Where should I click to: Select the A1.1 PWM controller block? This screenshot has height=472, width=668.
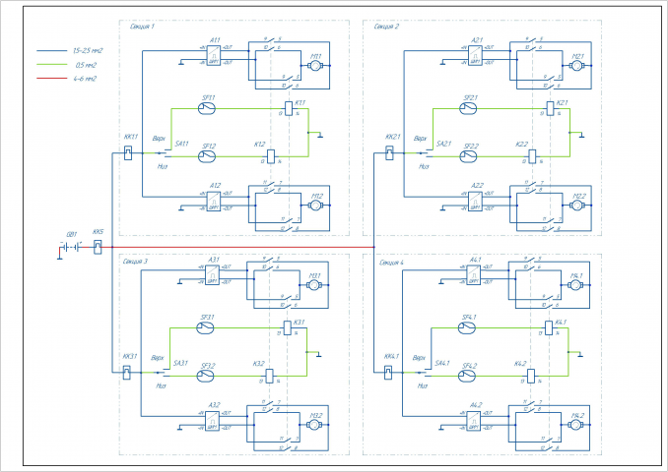point(214,55)
